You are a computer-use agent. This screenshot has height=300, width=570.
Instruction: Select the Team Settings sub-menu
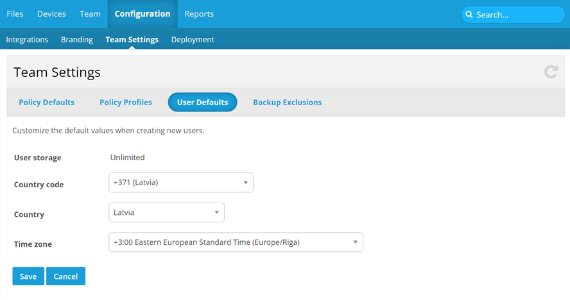(132, 39)
